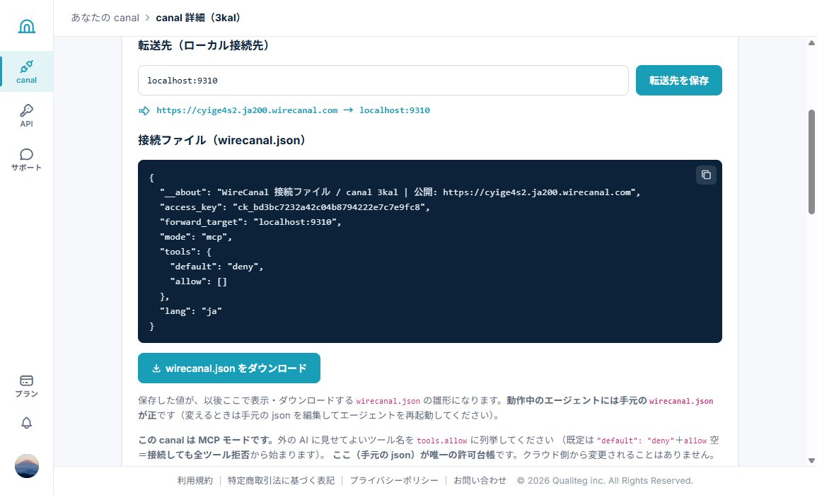Viewport: 817px width, 495px height.
Task: Click the 転送先（ローカル接続先）heading
Action: point(204,45)
